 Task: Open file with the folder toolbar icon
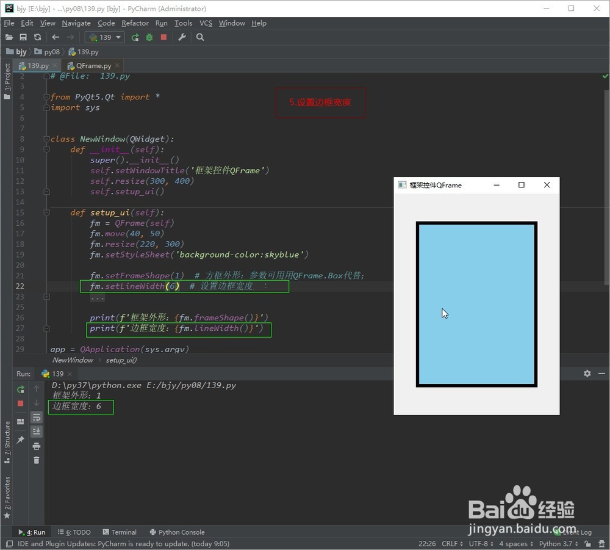(9, 37)
